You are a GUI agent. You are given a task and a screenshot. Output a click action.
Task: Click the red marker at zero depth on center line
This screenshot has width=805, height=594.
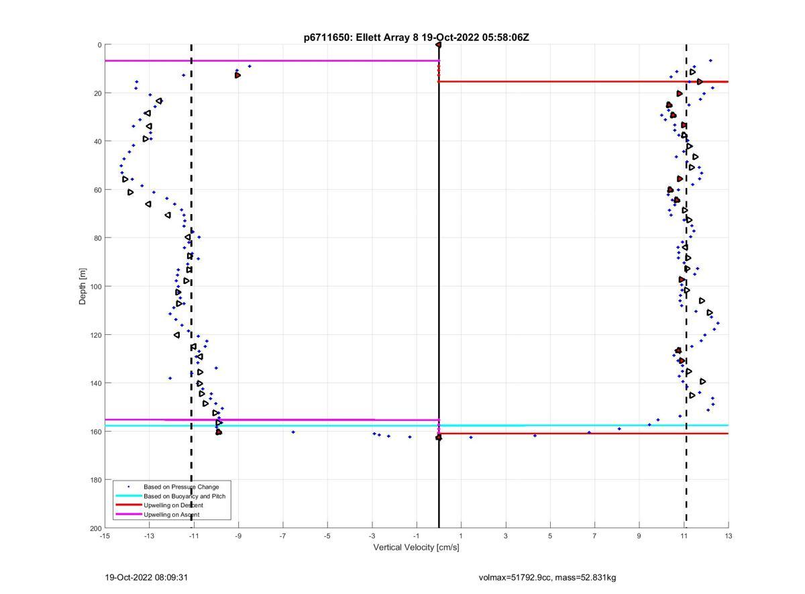click(439, 45)
